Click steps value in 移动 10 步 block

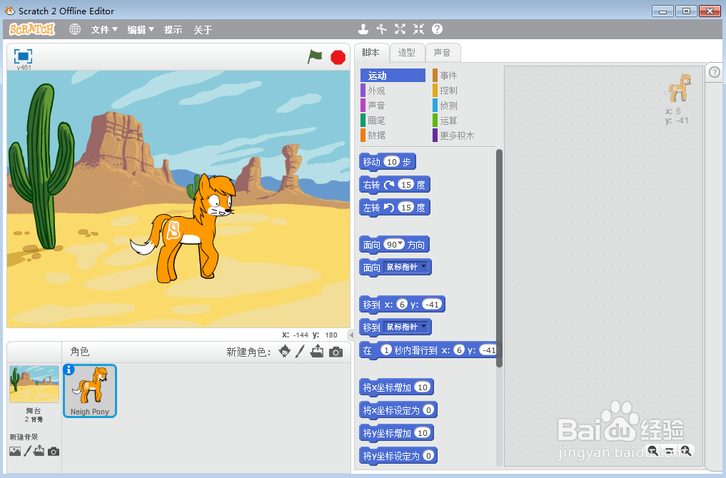[x=392, y=161]
